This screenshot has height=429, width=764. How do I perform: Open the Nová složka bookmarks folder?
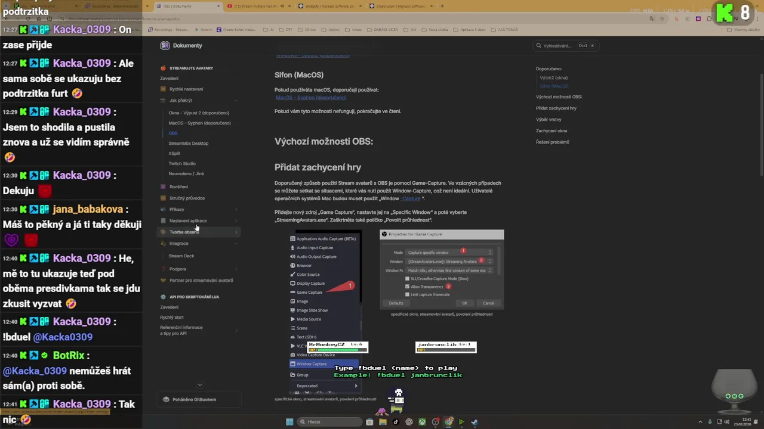coord(435,29)
